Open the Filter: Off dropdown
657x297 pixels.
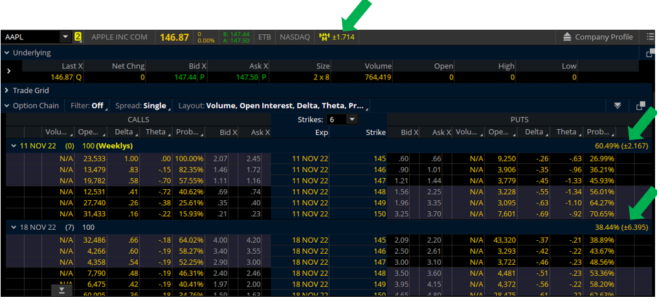(88, 106)
